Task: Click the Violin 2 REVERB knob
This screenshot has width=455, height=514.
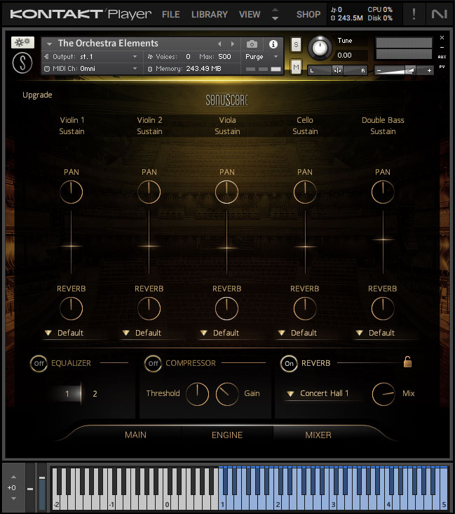Action: point(149,308)
